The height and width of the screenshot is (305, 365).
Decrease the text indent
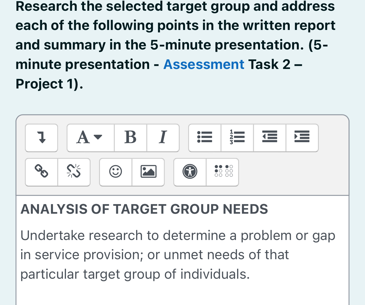tap(270, 138)
